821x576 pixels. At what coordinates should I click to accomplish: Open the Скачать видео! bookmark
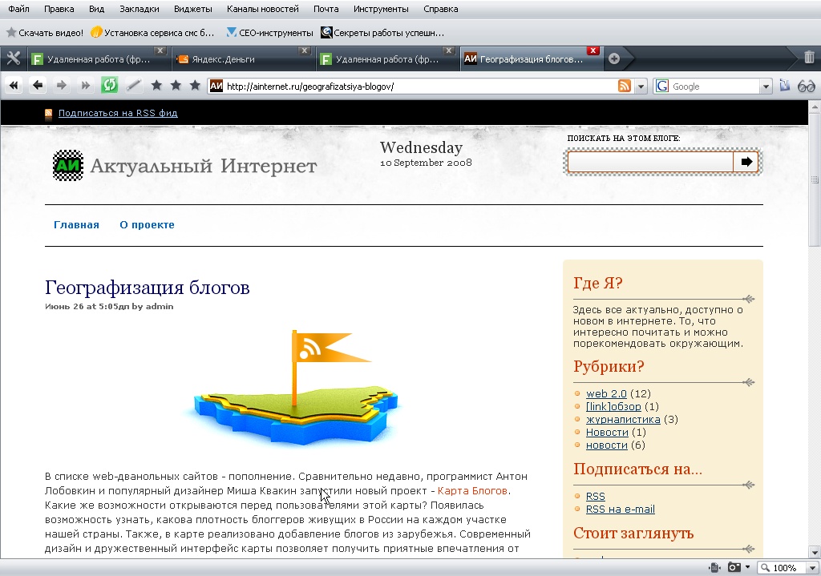45,33
